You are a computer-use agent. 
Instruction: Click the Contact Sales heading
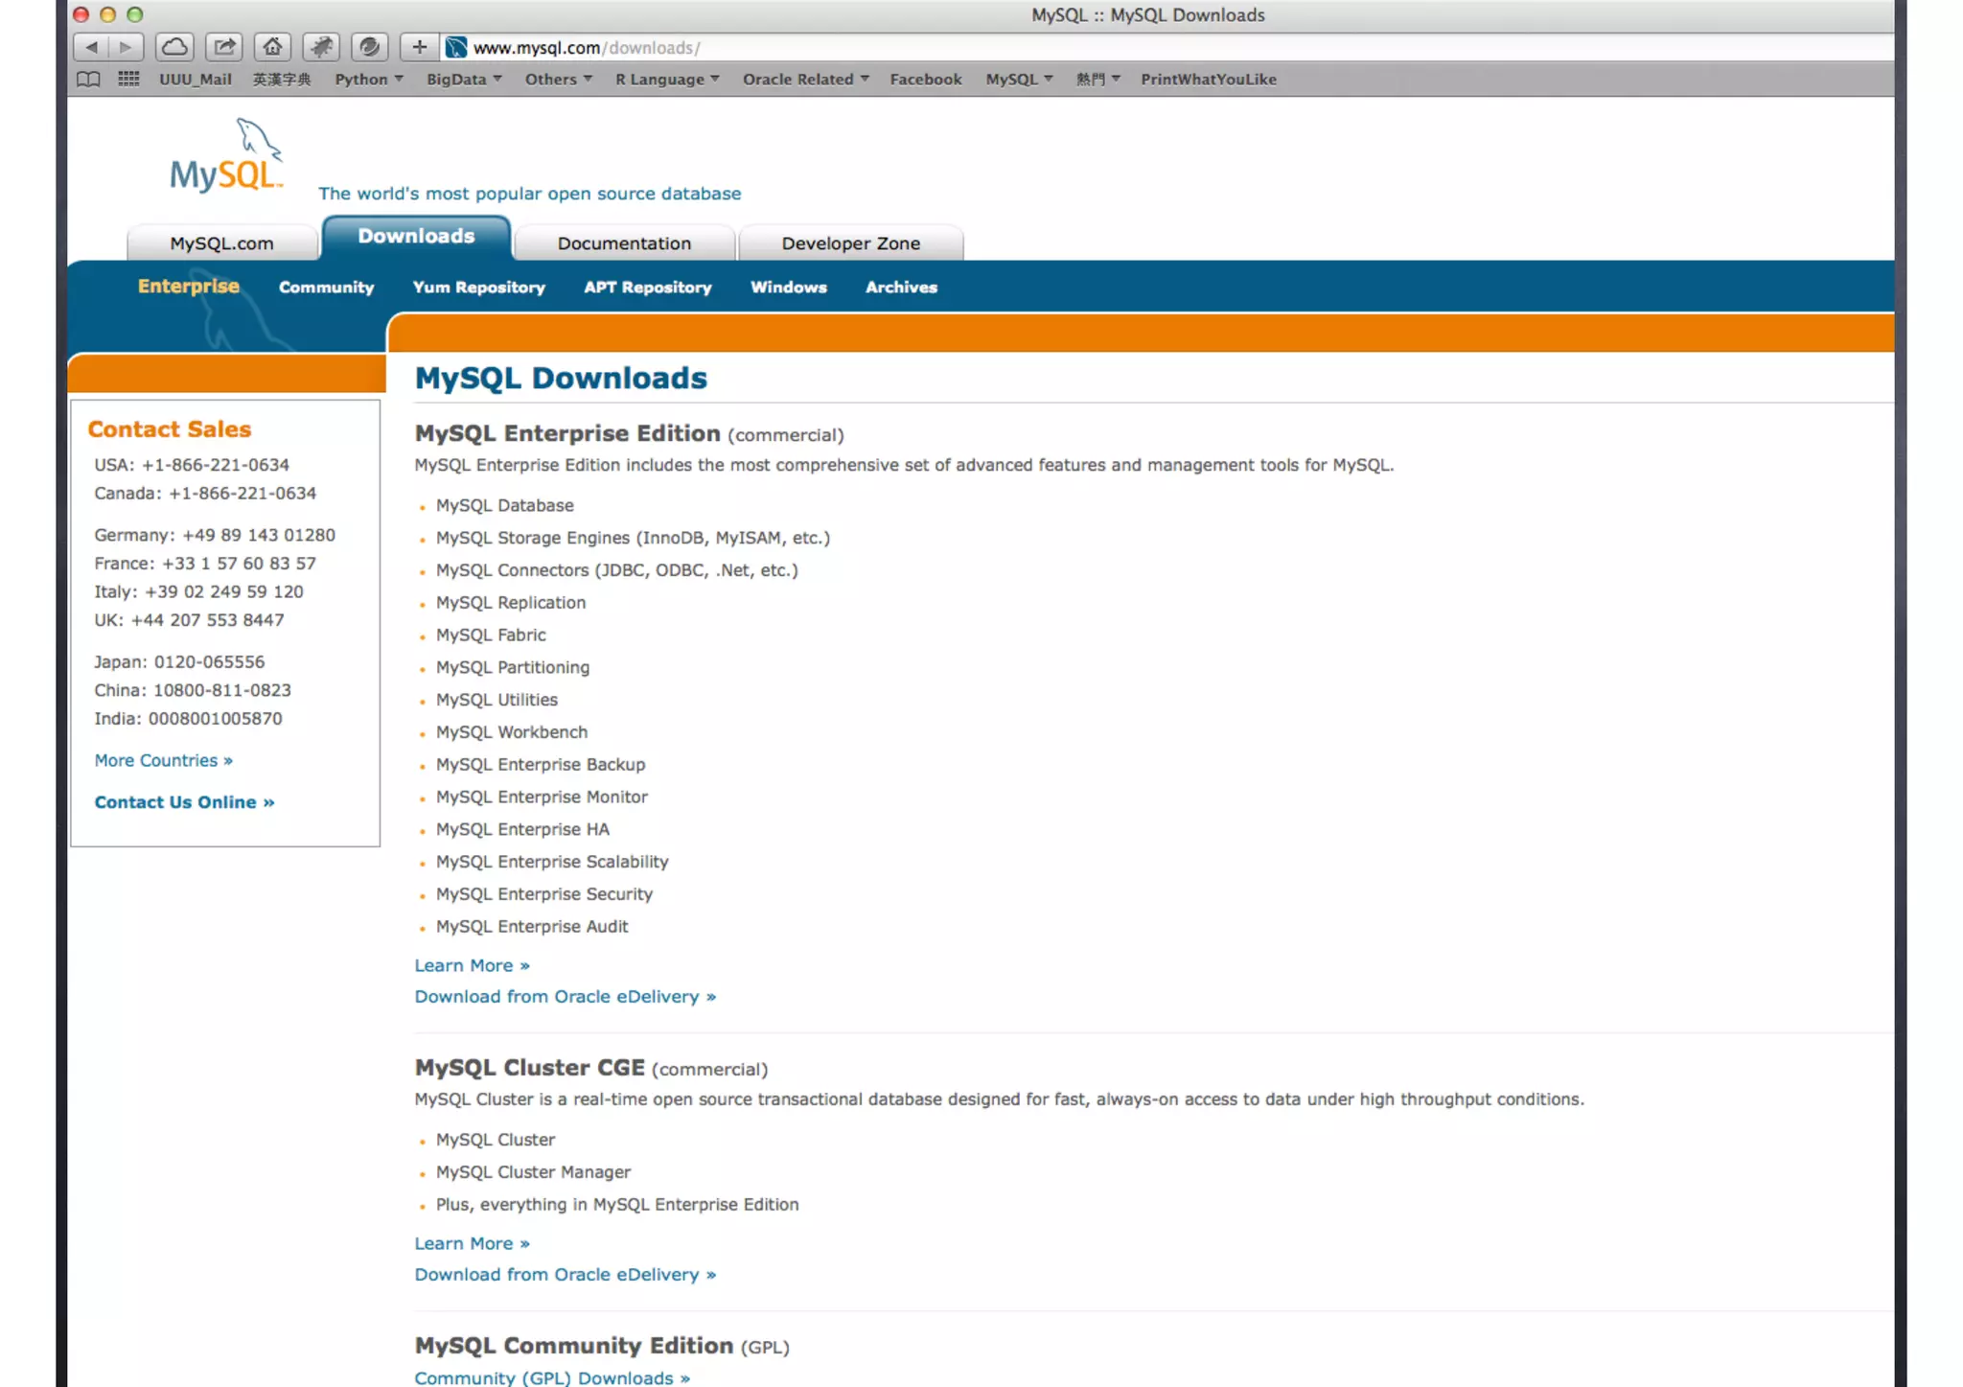click(170, 429)
